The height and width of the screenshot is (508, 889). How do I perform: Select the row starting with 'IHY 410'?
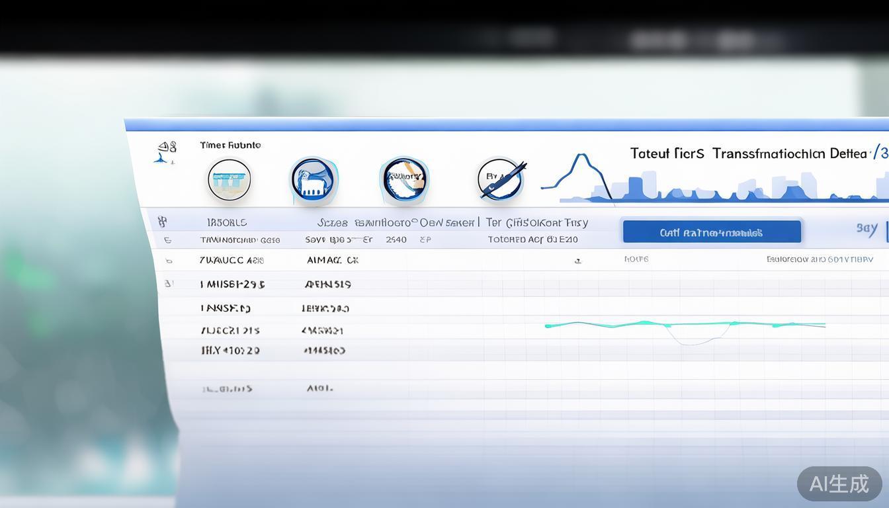pos(230,351)
